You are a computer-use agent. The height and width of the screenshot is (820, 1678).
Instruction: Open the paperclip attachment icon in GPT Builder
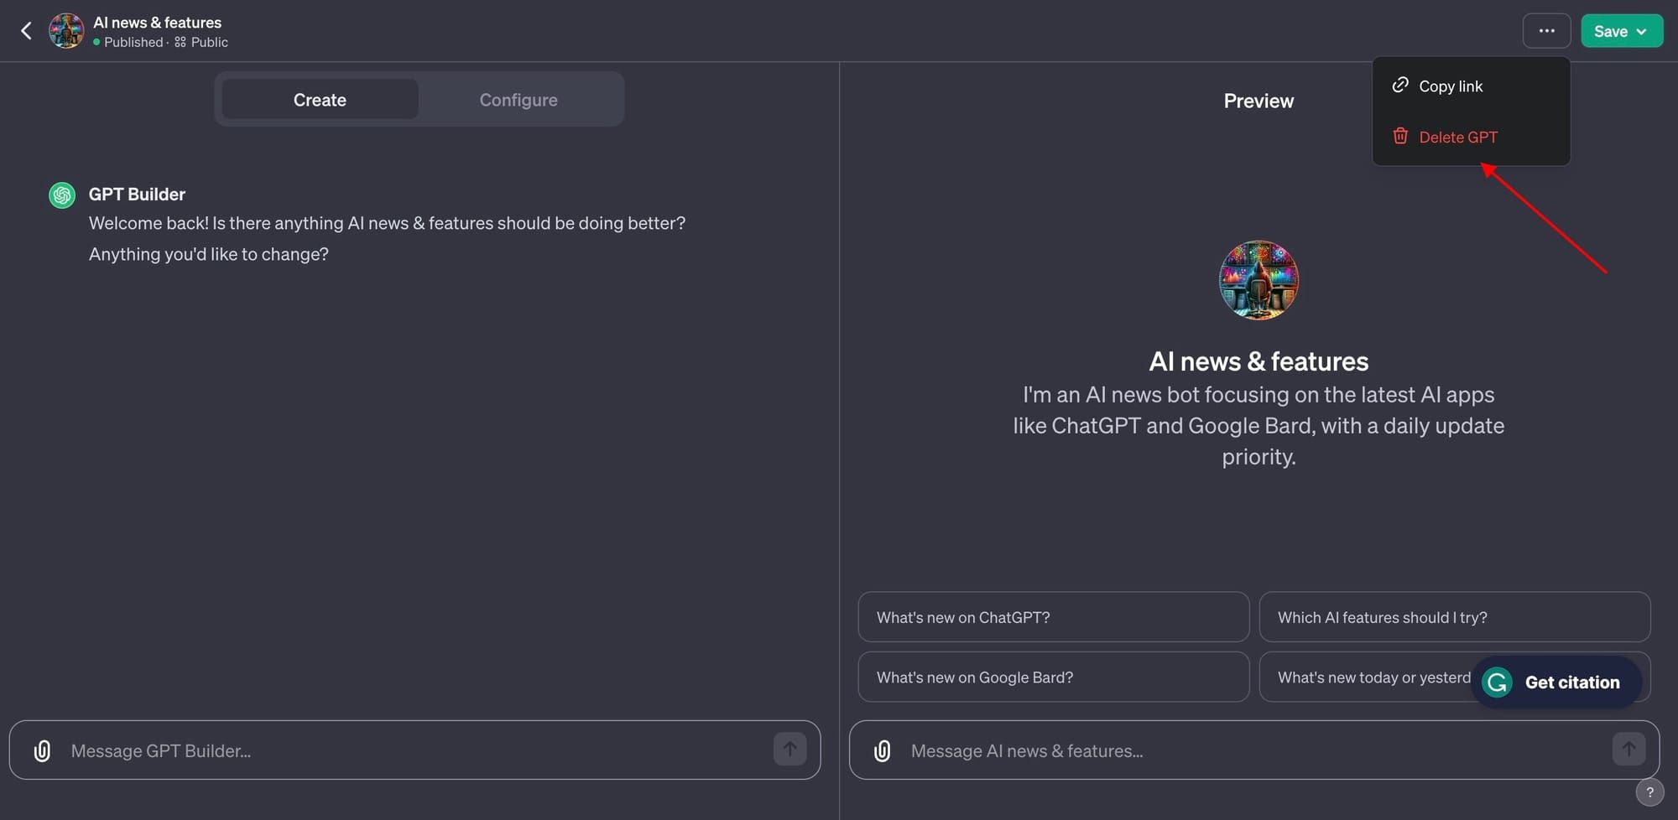click(x=42, y=750)
